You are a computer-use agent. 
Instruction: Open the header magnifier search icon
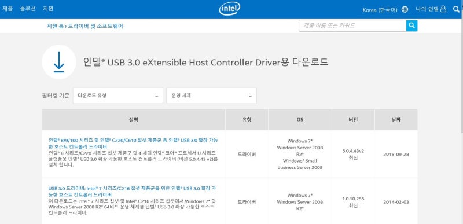pyautogui.click(x=455, y=9)
